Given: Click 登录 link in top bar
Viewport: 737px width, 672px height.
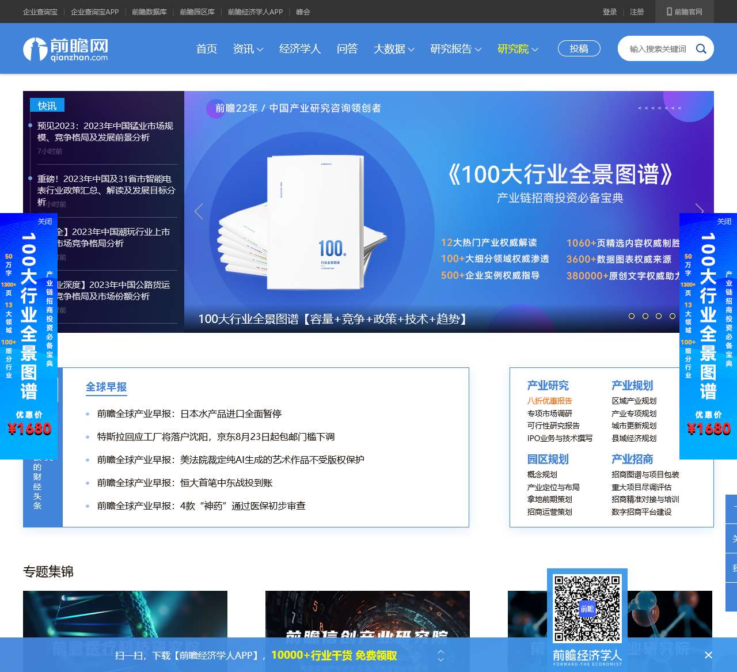Looking at the screenshot, I should click(x=610, y=12).
